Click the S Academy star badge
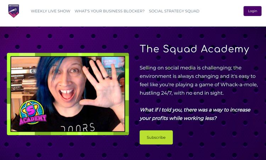The image size is (266, 160). (32, 113)
